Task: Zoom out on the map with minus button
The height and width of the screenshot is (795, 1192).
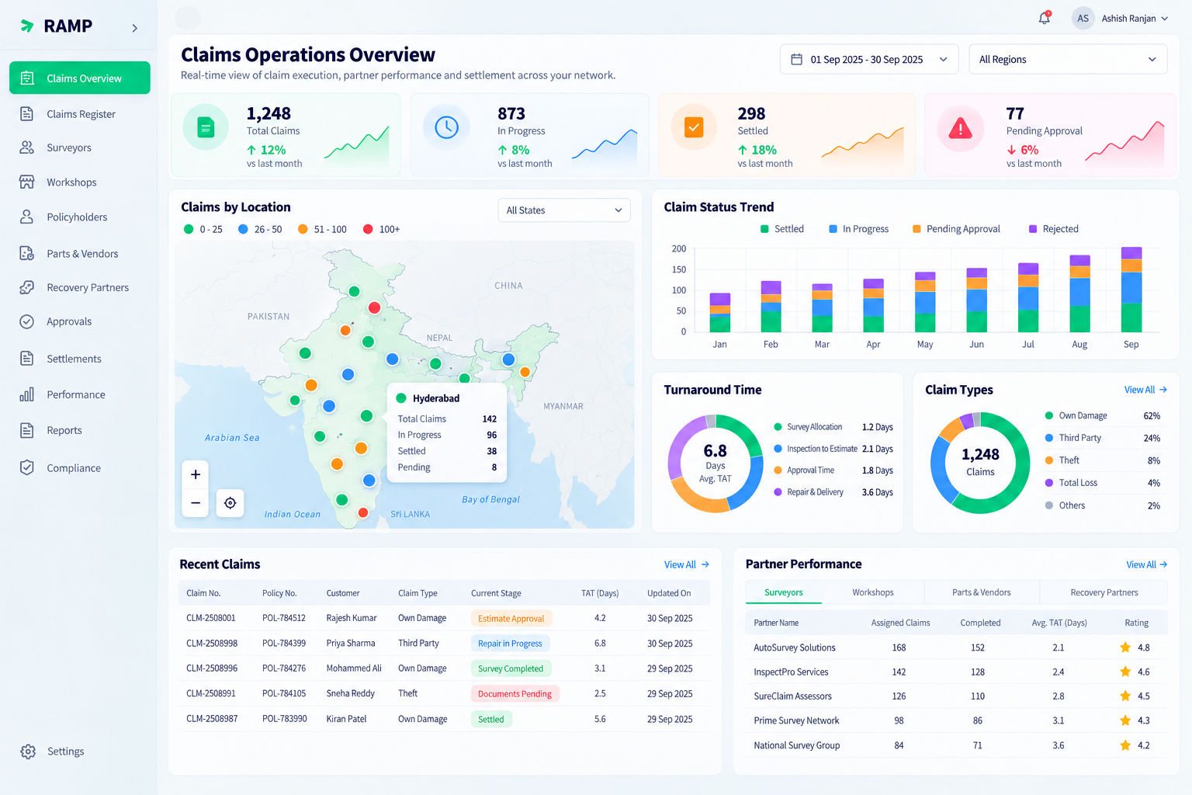Action: coord(196,503)
